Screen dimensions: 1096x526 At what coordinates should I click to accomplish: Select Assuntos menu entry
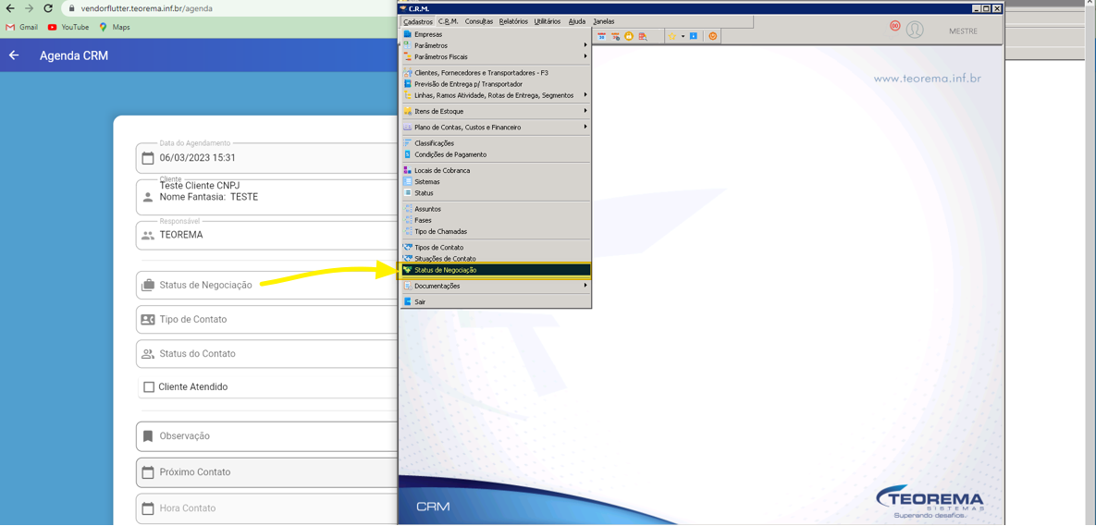pos(495,209)
